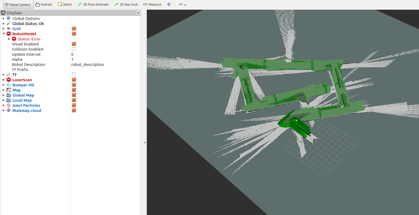Close the Displays panel

138,13
